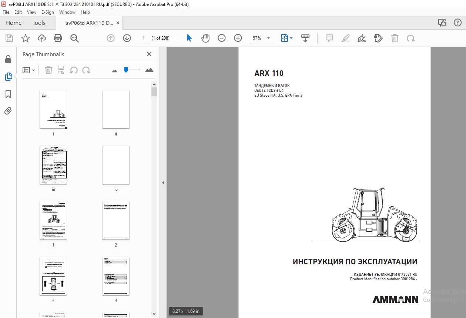Screen dimensions: 466x318
Task: Print the document using the printer icon
Action: pos(58,38)
